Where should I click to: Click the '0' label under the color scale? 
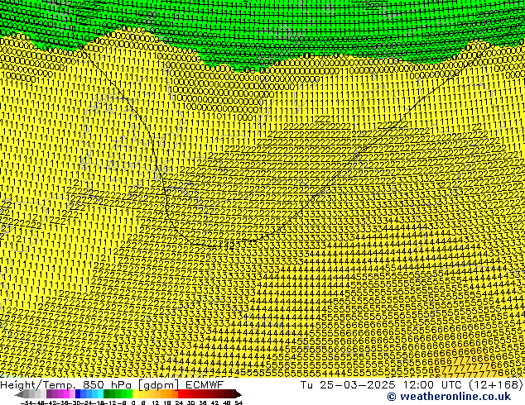(133, 403)
